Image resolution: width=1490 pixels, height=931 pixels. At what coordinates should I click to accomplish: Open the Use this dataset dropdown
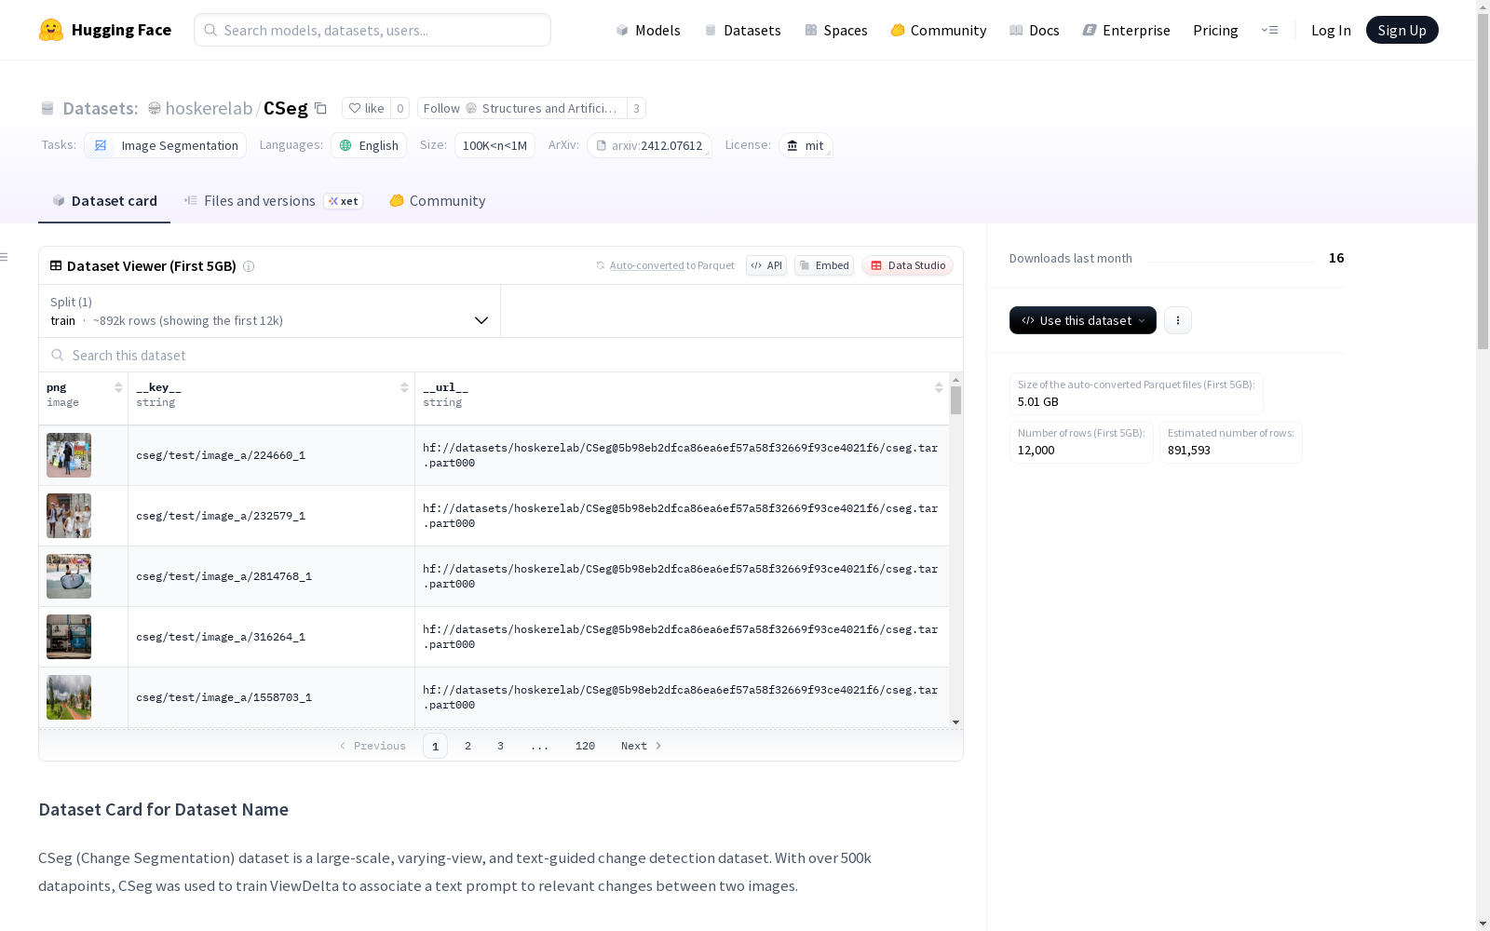1083,320
